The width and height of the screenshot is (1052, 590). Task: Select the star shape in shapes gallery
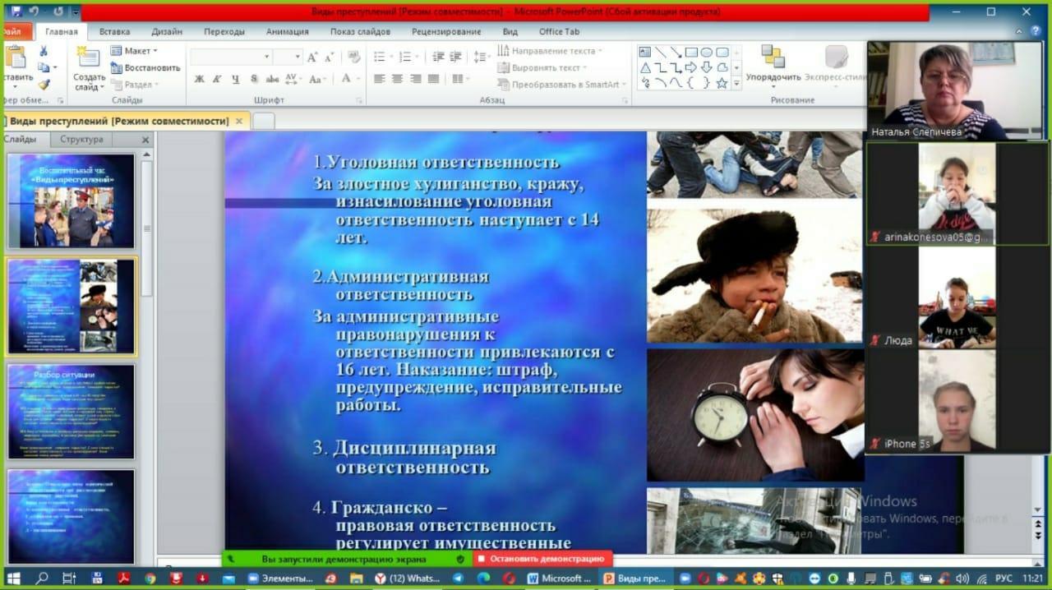[x=722, y=83]
